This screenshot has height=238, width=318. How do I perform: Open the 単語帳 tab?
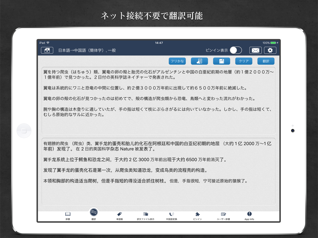coord(120,216)
